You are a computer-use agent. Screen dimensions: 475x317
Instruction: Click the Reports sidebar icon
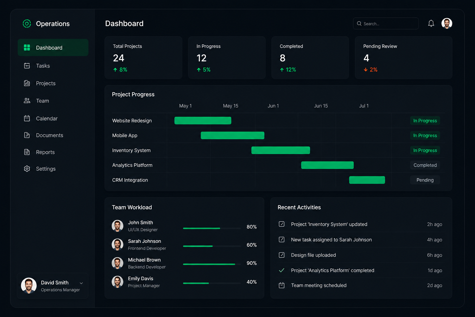[27, 152]
